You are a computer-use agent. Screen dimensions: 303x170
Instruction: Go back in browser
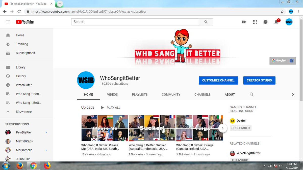[x=5, y=12]
